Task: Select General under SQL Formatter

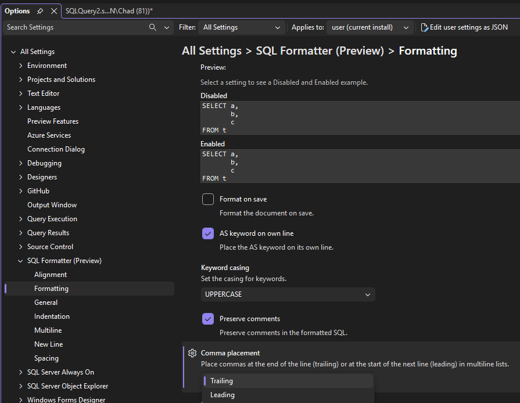Action: tap(46, 302)
